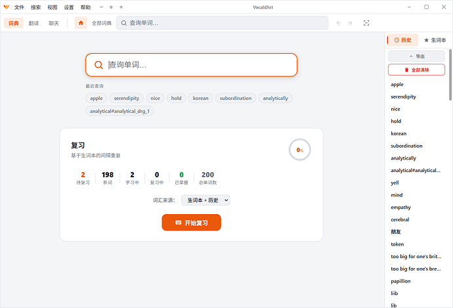Click the 0% review progress ring
This screenshot has height=308, width=453.
(299, 150)
